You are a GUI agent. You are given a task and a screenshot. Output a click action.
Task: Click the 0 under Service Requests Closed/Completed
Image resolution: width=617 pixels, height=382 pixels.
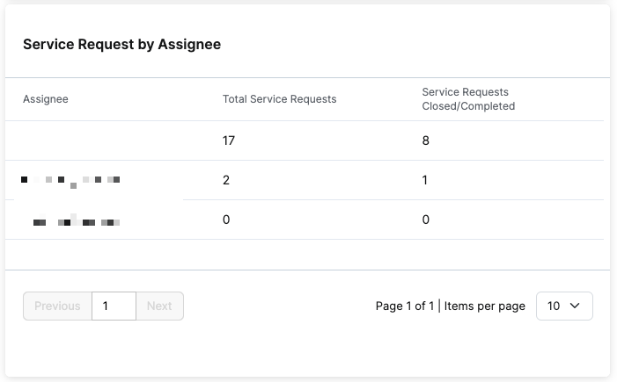point(426,220)
